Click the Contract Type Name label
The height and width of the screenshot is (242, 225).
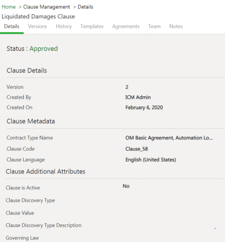pos(30,138)
